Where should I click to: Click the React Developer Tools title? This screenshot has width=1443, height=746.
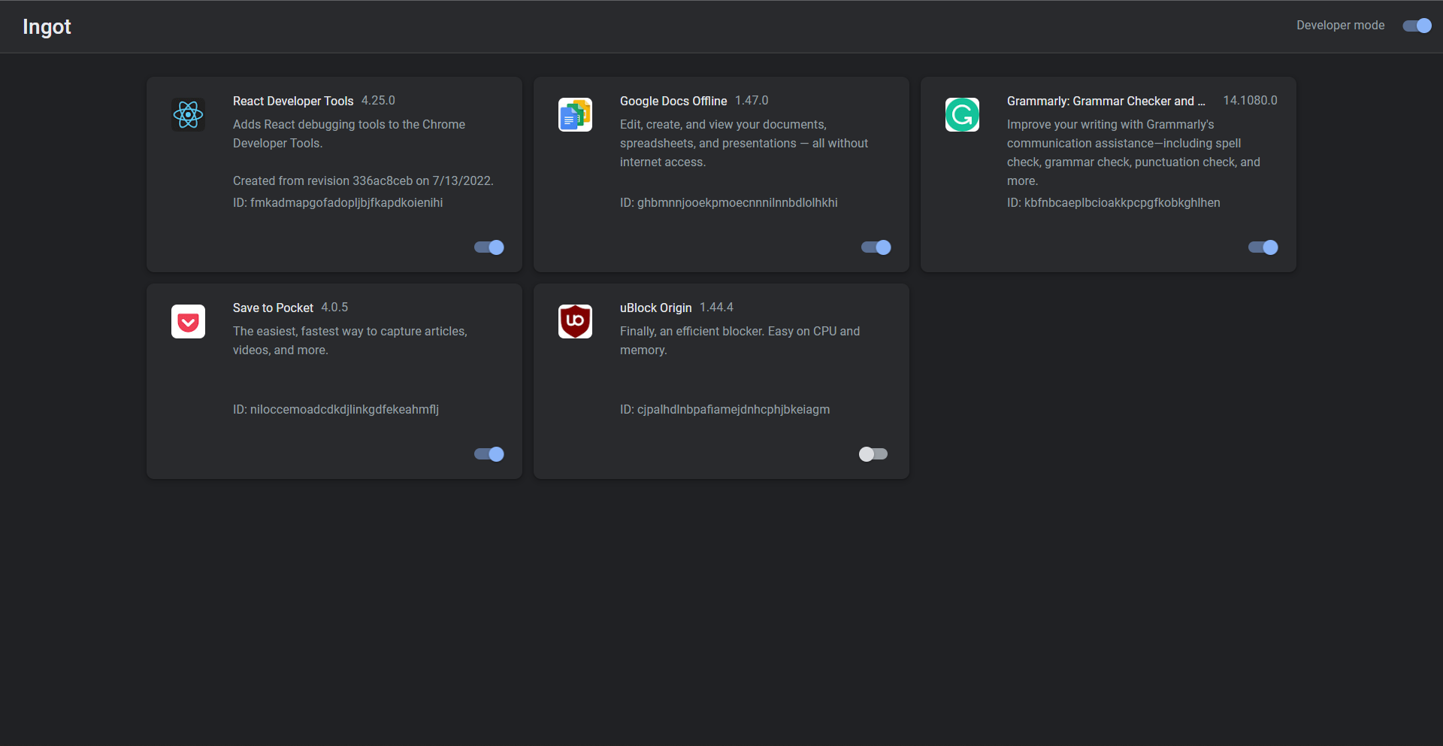click(x=293, y=101)
